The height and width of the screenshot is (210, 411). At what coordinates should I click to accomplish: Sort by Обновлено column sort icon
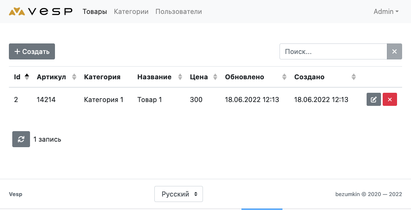285,77
